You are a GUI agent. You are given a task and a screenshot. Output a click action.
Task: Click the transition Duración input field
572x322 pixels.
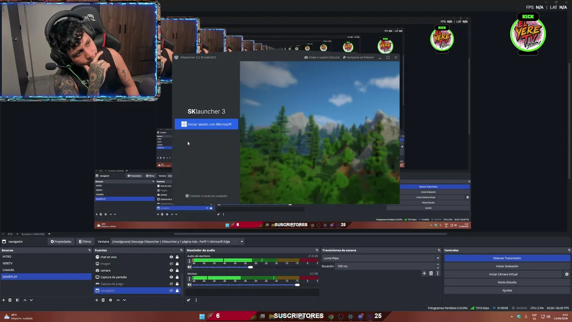tap(385, 266)
